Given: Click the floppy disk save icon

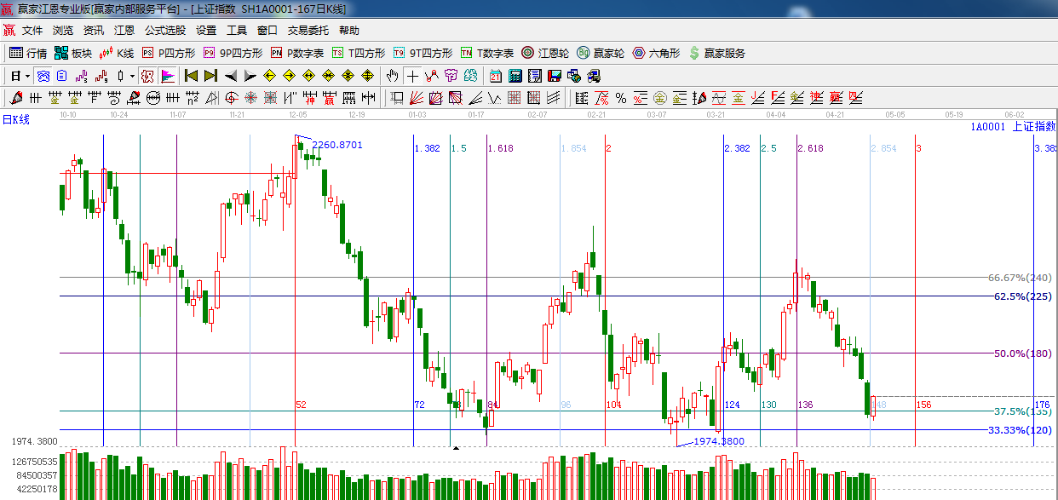Looking at the screenshot, I should [x=555, y=76].
